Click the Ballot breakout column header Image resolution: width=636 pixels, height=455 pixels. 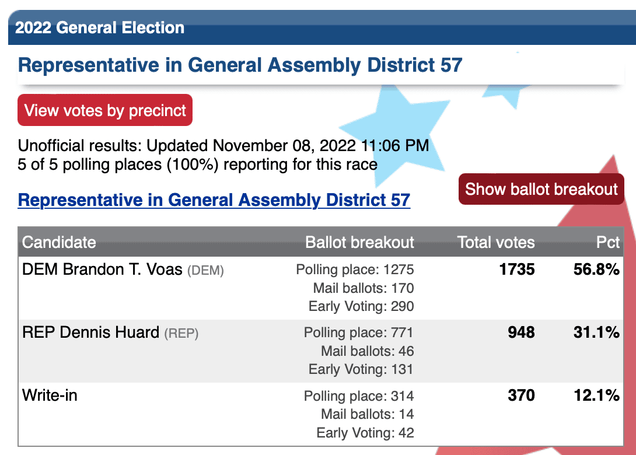pos(359,242)
